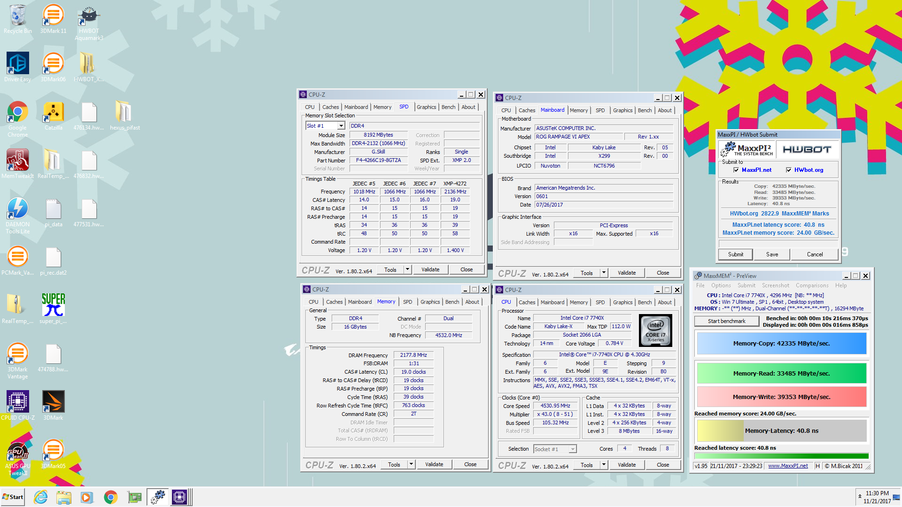Open the 3DMark 11 desktop shortcut

pos(53,19)
